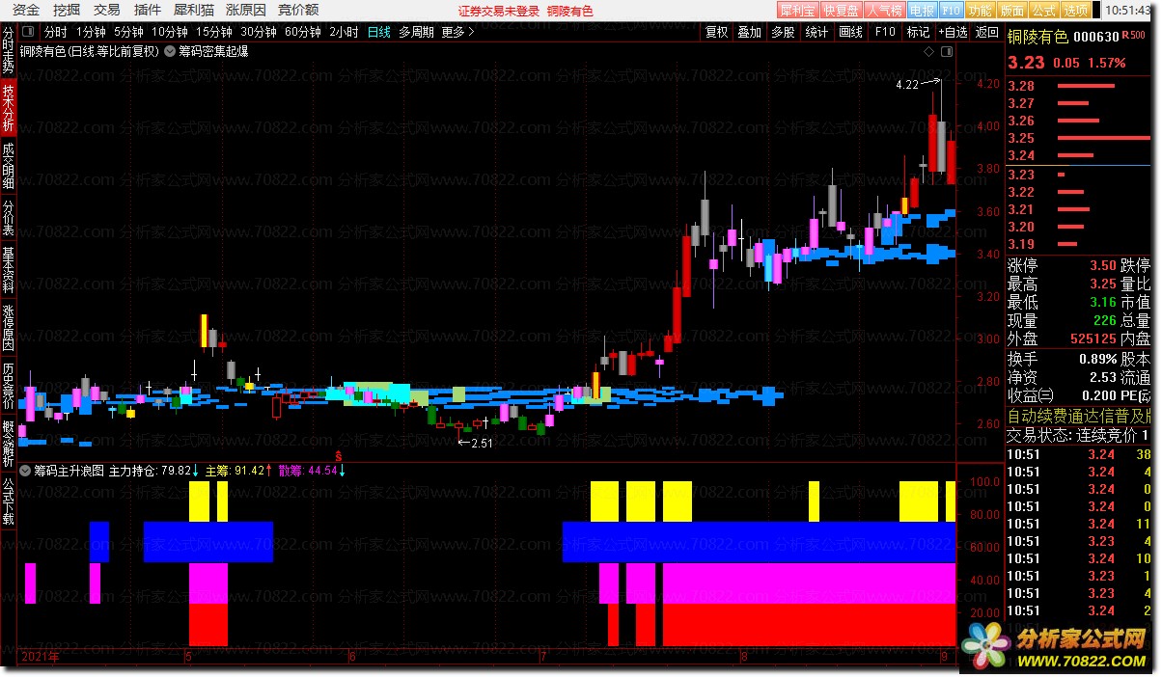Open the 人气榜 popularity ranking button
This screenshot has width=1162, height=677.
coord(884,11)
